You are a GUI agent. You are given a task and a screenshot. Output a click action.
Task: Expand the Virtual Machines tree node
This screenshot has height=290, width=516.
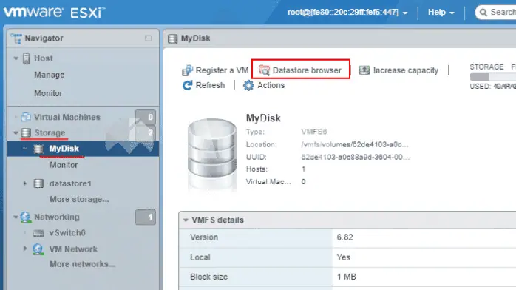tap(16, 117)
